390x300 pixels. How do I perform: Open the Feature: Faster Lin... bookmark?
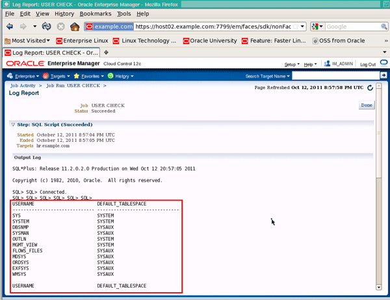pyautogui.click(x=274, y=40)
